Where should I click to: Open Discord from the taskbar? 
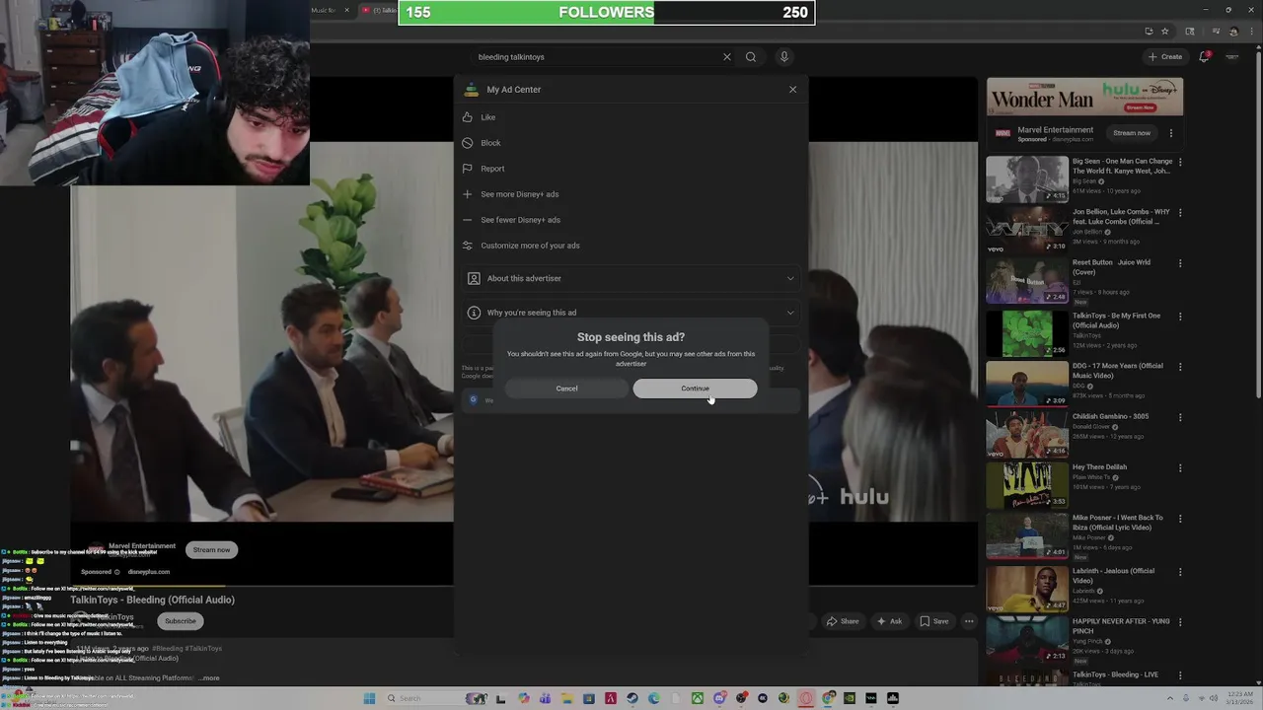point(719,698)
